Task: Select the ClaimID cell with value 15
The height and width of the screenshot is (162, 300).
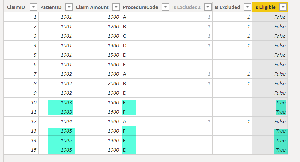Action: 21,150
